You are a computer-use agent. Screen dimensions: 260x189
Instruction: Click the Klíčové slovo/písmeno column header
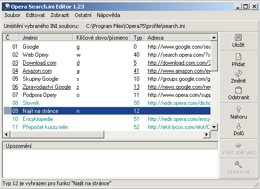[x=102, y=37]
